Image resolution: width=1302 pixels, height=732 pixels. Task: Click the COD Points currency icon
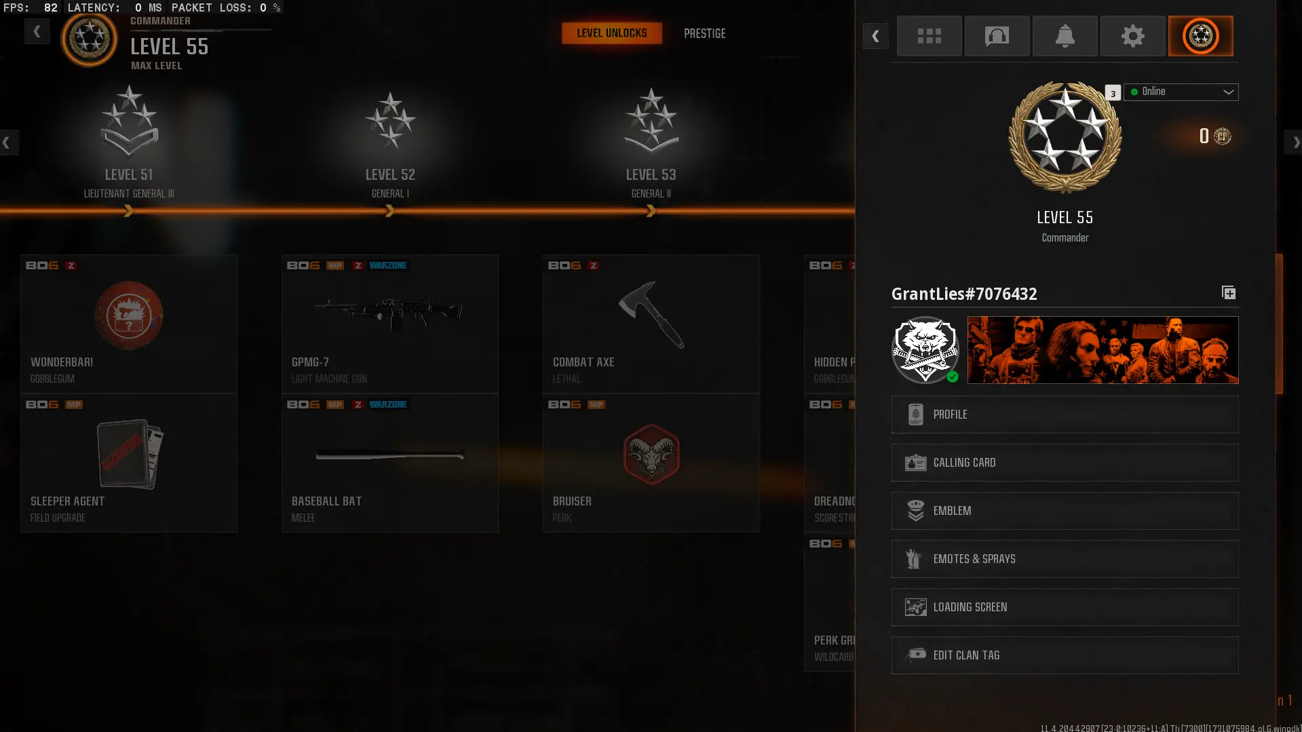tap(1222, 136)
